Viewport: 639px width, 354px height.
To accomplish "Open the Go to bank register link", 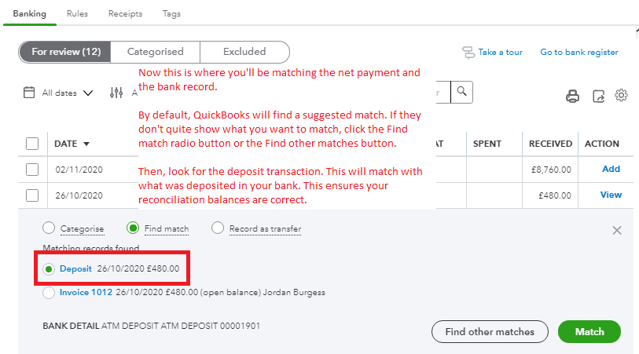I will pos(578,52).
